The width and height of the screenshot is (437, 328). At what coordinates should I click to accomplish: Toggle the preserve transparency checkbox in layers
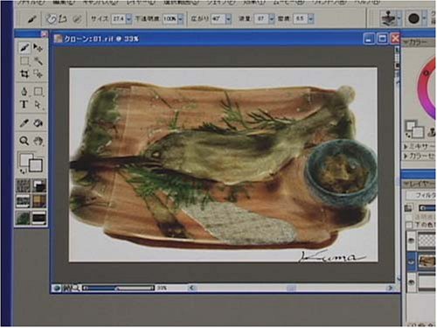coord(410,218)
